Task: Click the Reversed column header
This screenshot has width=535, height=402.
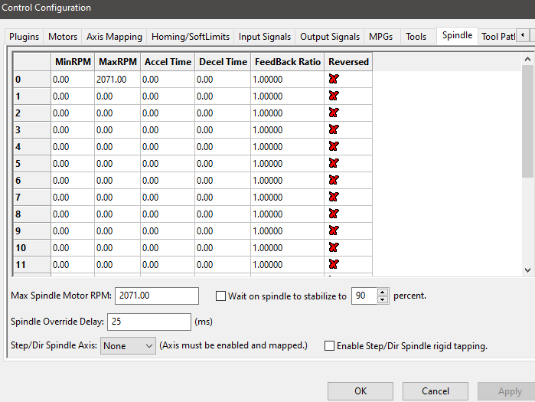Action: [348, 62]
